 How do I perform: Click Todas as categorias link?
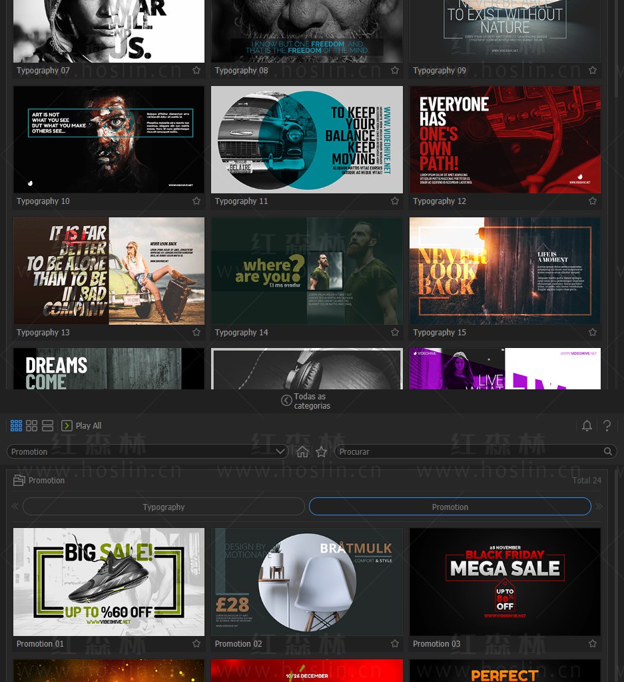pos(312,401)
